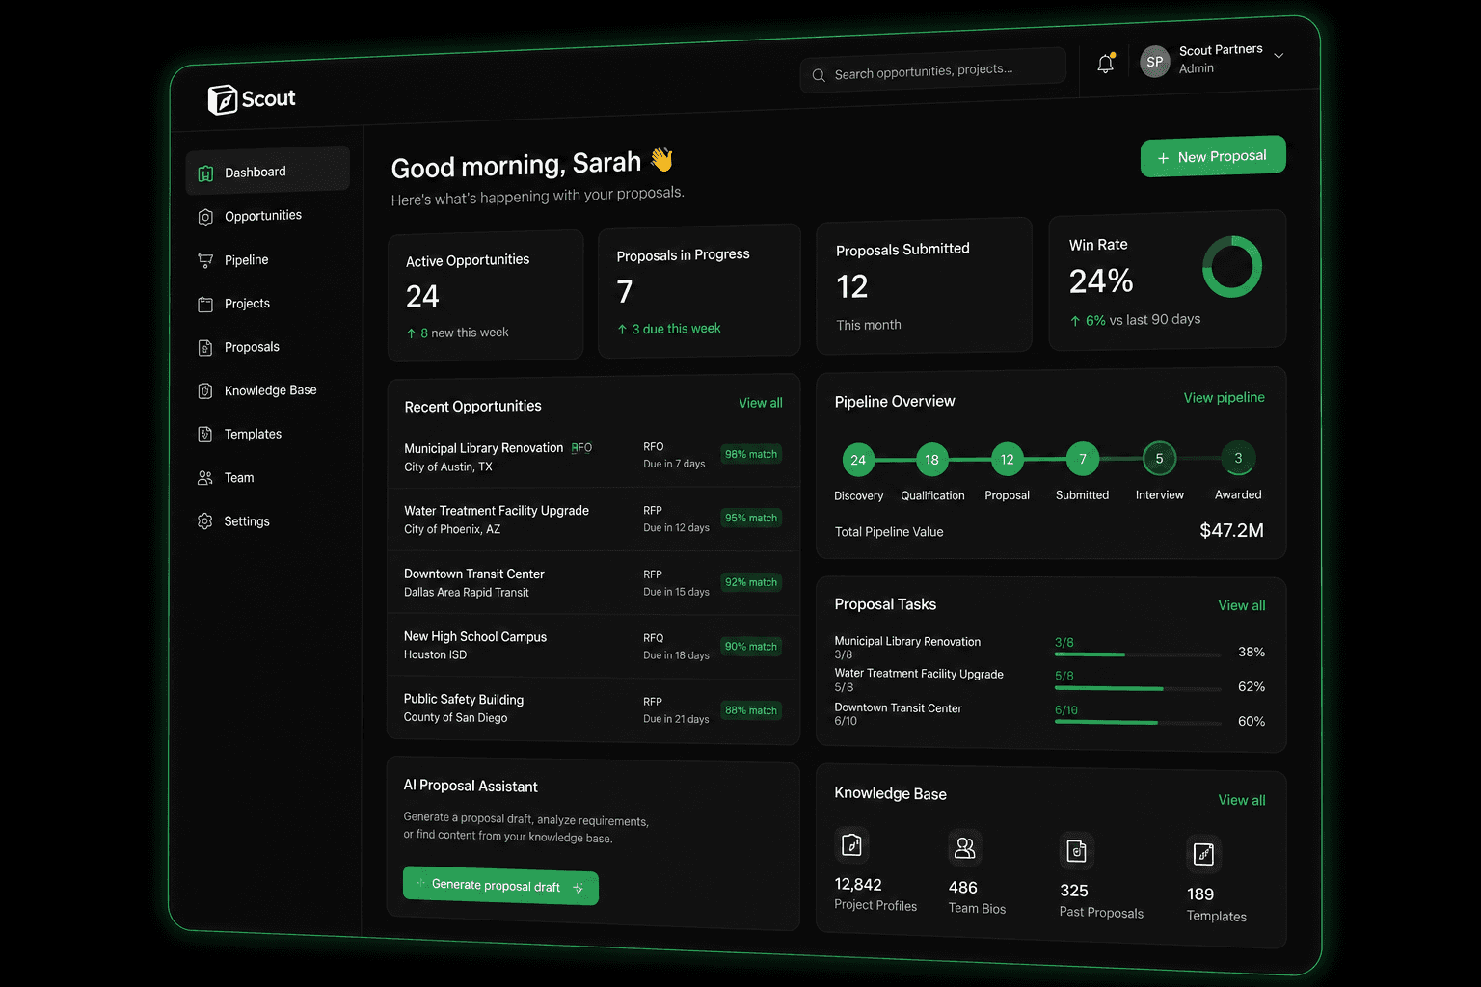This screenshot has width=1481, height=987.
Task: Click the 95% match badge
Action: pos(751,518)
